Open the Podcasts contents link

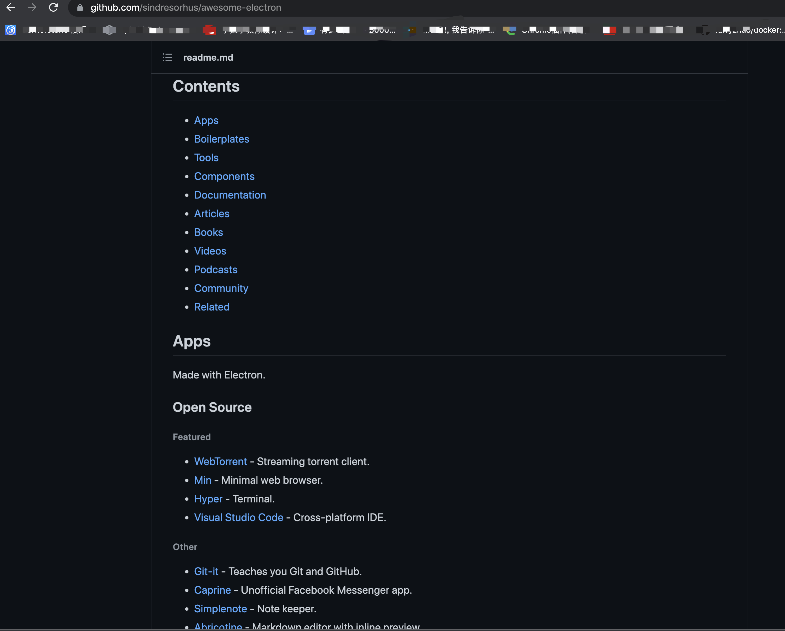pos(215,270)
